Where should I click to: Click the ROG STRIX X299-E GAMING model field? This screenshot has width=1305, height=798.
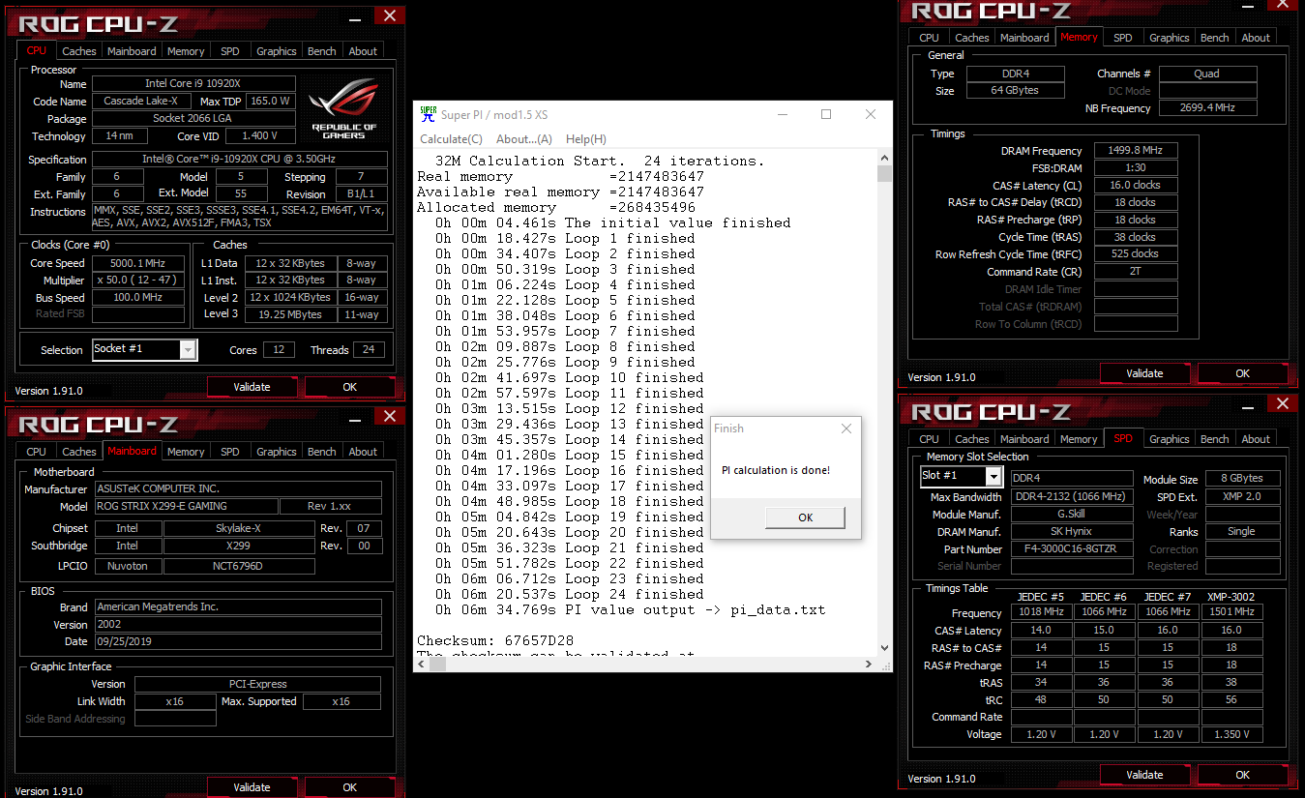(x=186, y=506)
